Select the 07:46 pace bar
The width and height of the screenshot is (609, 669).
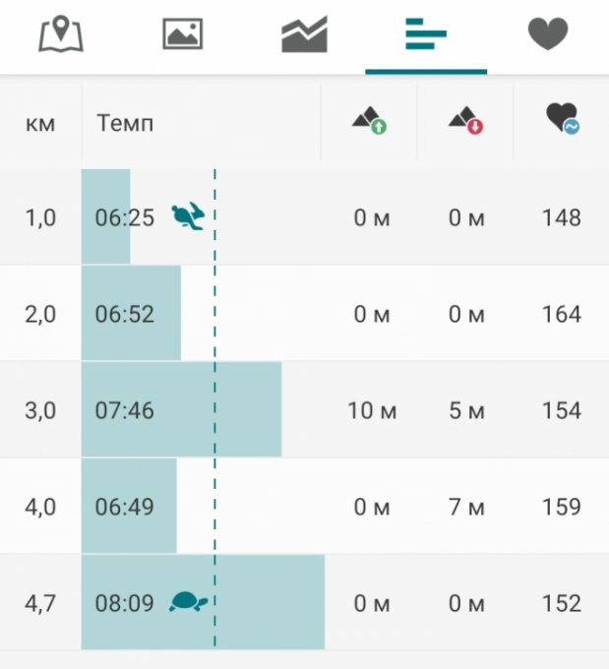click(181, 410)
